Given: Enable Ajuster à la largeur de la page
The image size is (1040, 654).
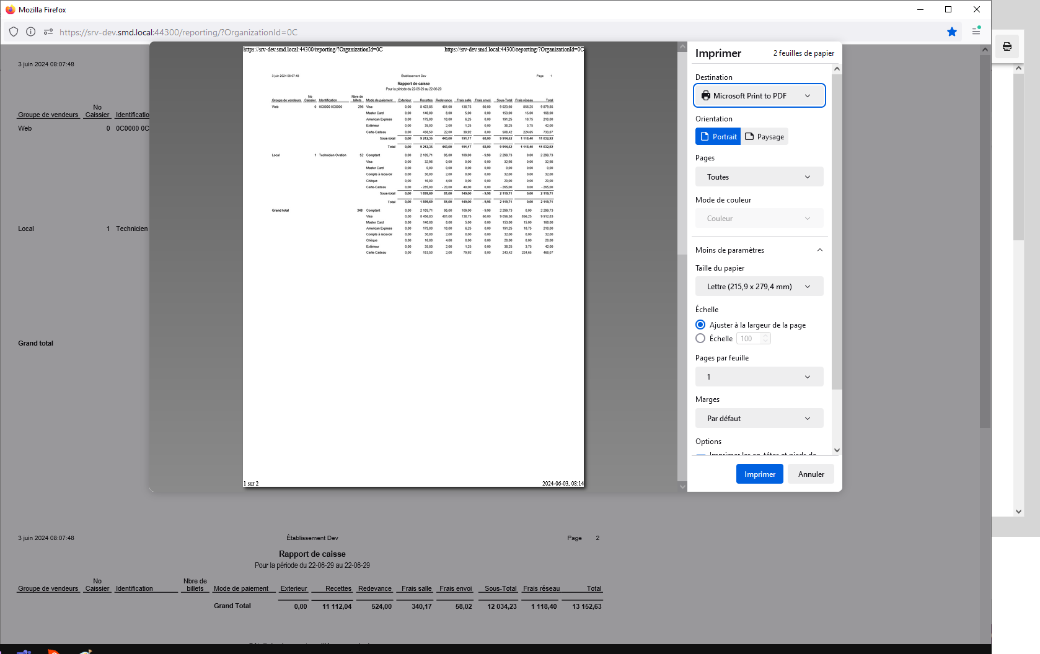Looking at the screenshot, I should [700, 325].
